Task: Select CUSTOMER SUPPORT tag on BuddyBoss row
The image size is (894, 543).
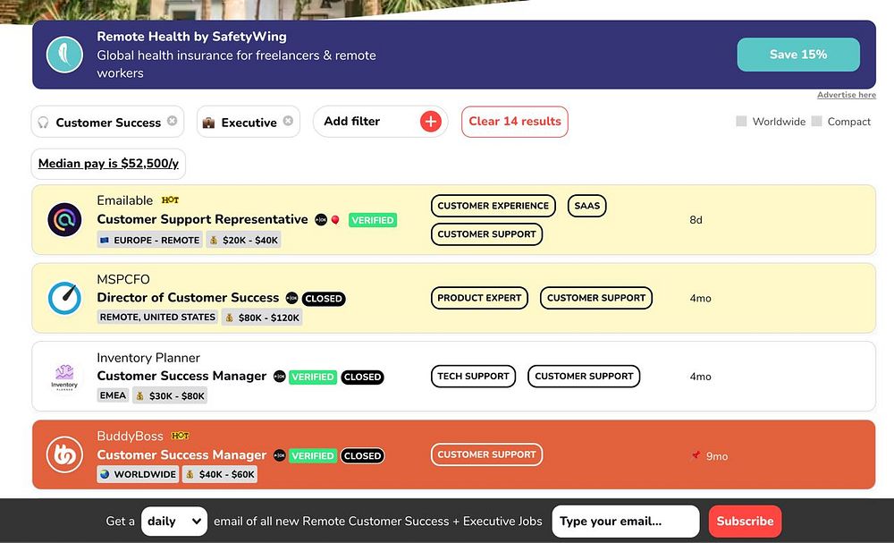Action: pyautogui.click(x=487, y=454)
